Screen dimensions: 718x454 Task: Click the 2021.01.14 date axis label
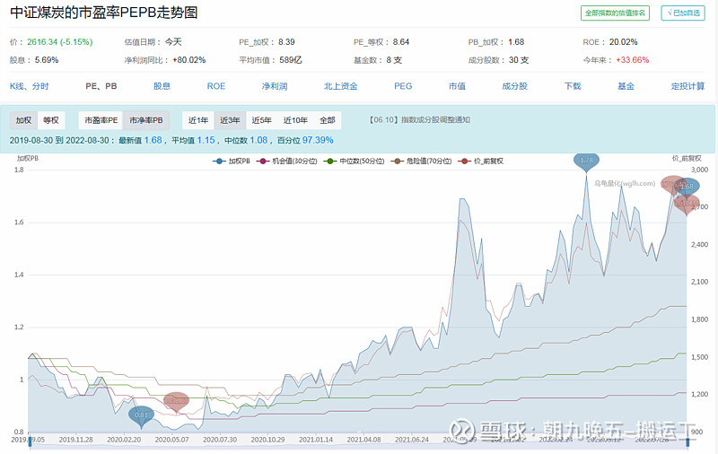[x=316, y=440]
